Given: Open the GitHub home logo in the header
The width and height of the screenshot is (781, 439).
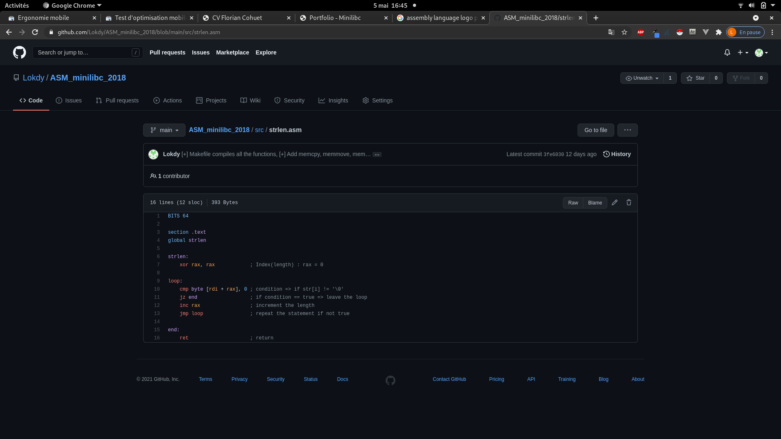Looking at the screenshot, I should (x=20, y=52).
